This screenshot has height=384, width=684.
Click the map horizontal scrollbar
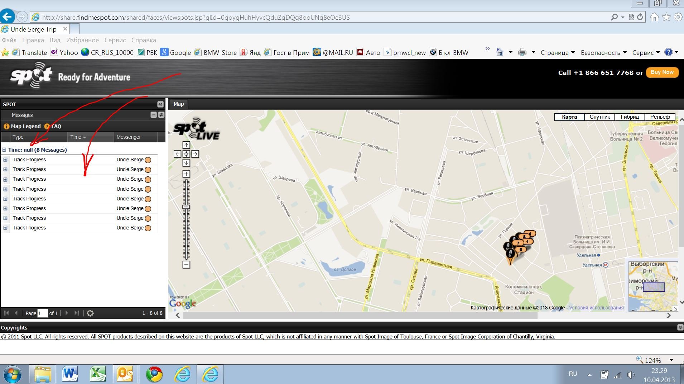click(360, 315)
